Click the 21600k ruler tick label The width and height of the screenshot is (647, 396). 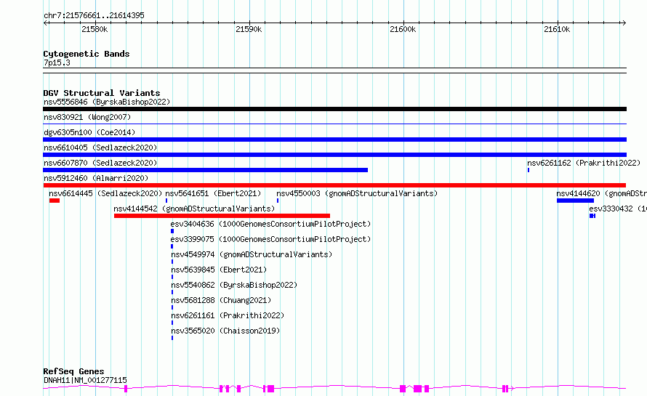[403, 29]
